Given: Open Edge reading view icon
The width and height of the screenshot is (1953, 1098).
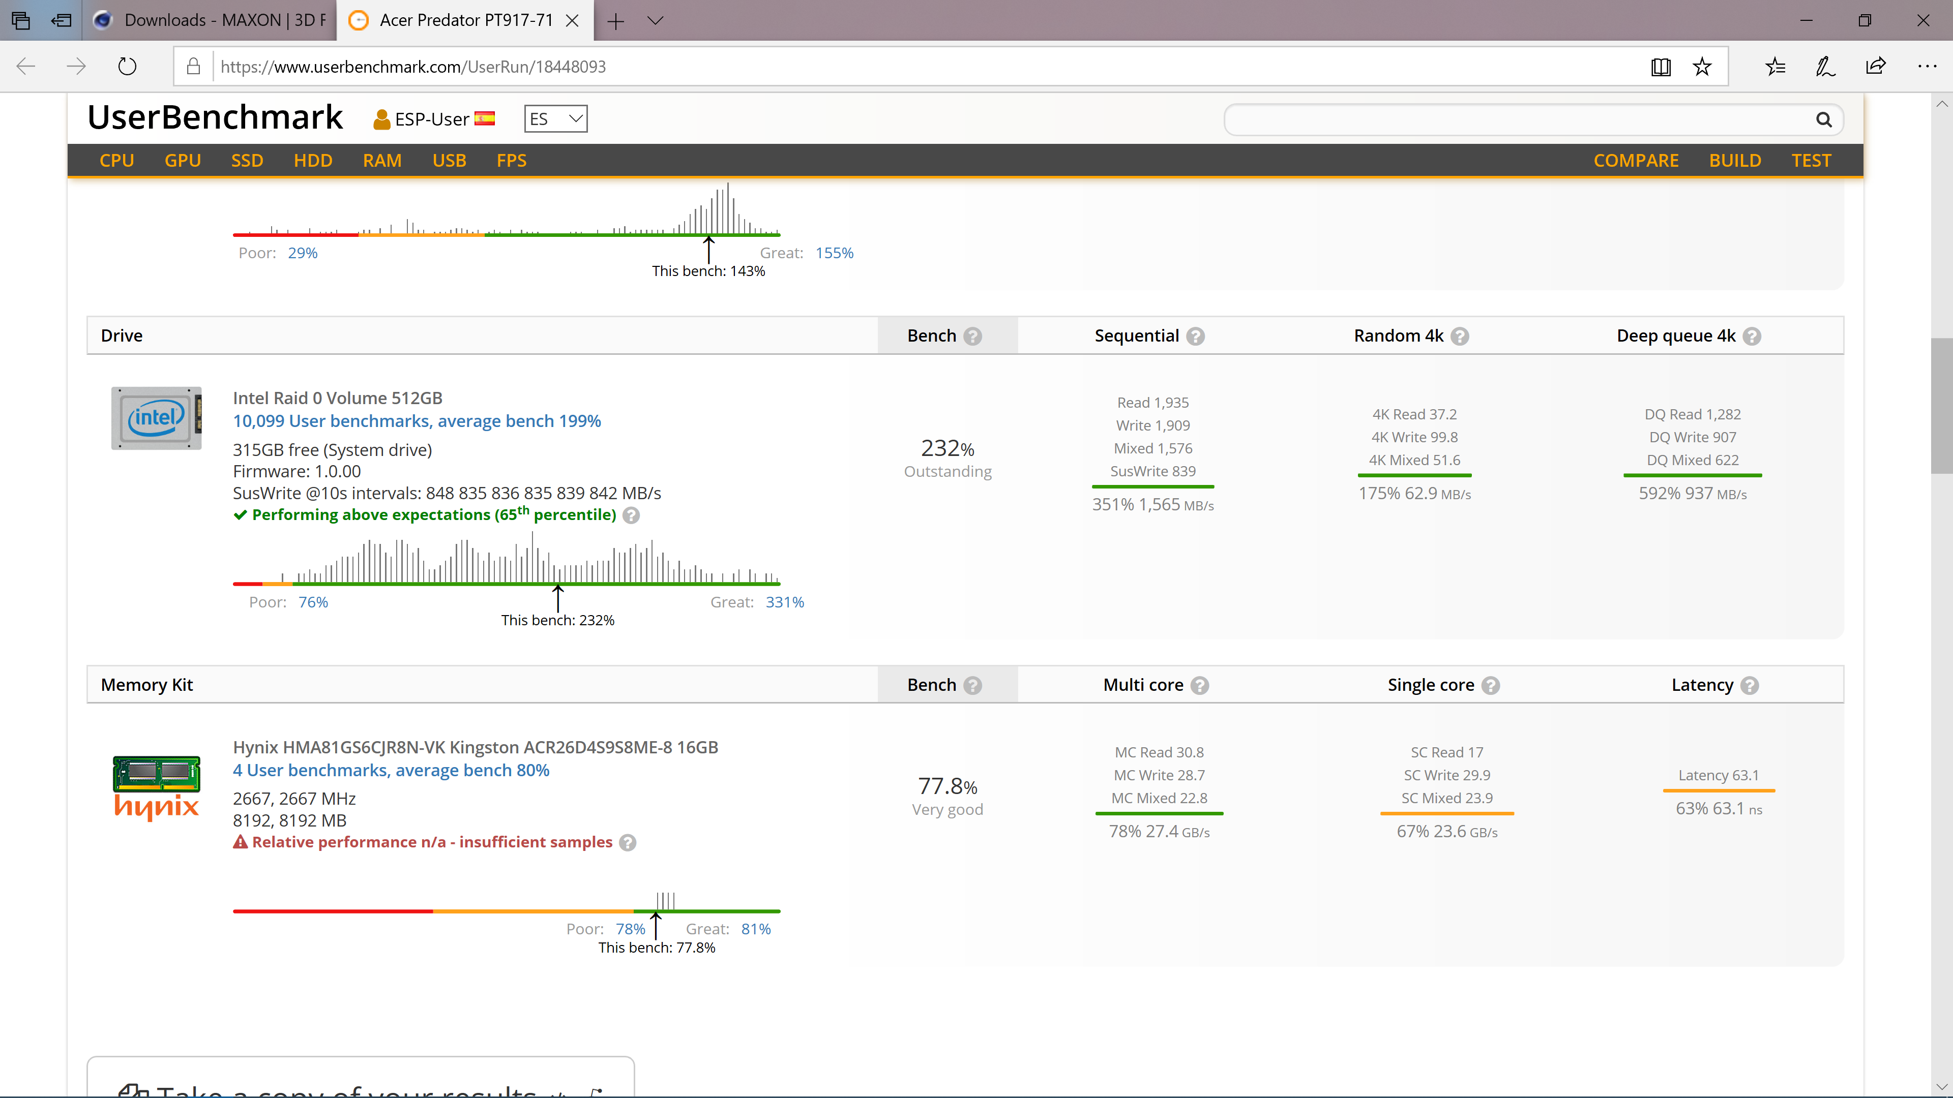Looking at the screenshot, I should pyautogui.click(x=1661, y=67).
